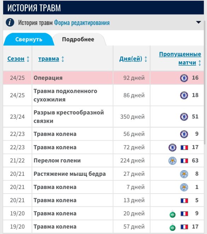Click Saint-Étienne crest in the 57 дней row
The width and height of the screenshot is (207, 234).
(172, 227)
